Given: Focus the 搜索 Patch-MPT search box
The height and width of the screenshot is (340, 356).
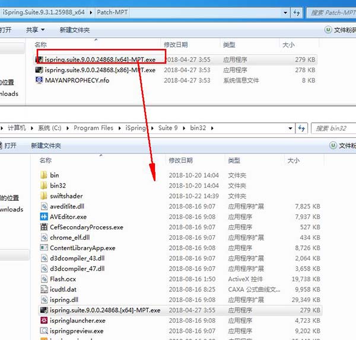Looking at the screenshot, I should [x=332, y=12].
